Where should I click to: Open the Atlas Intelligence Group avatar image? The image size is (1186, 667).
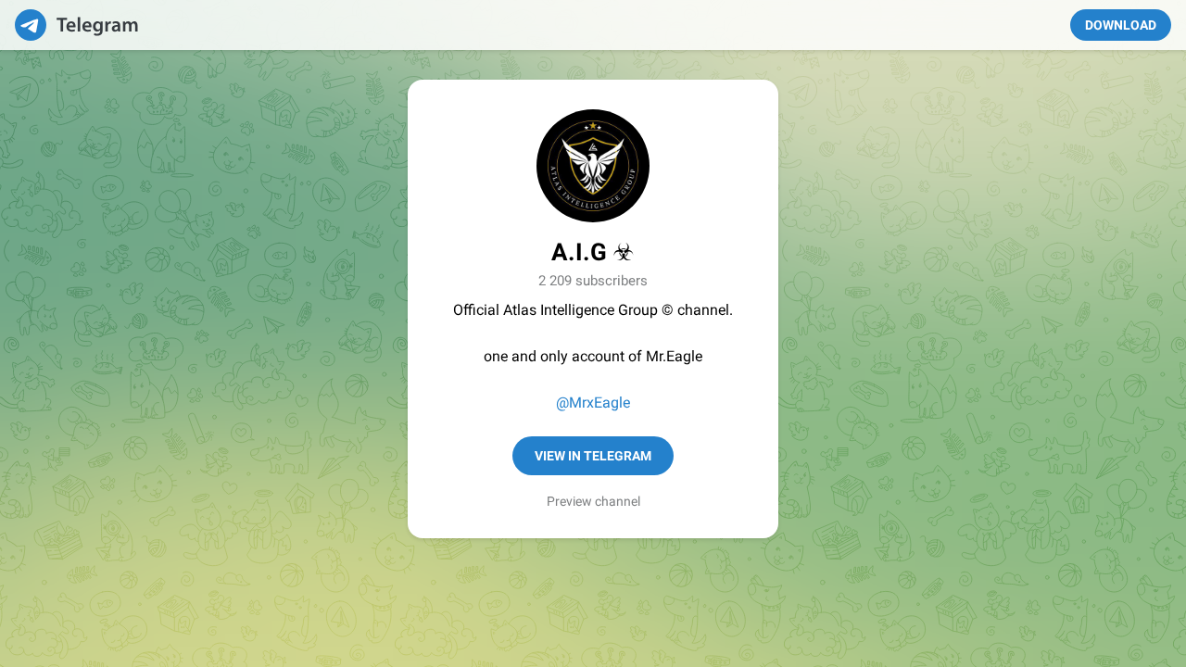tap(593, 166)
